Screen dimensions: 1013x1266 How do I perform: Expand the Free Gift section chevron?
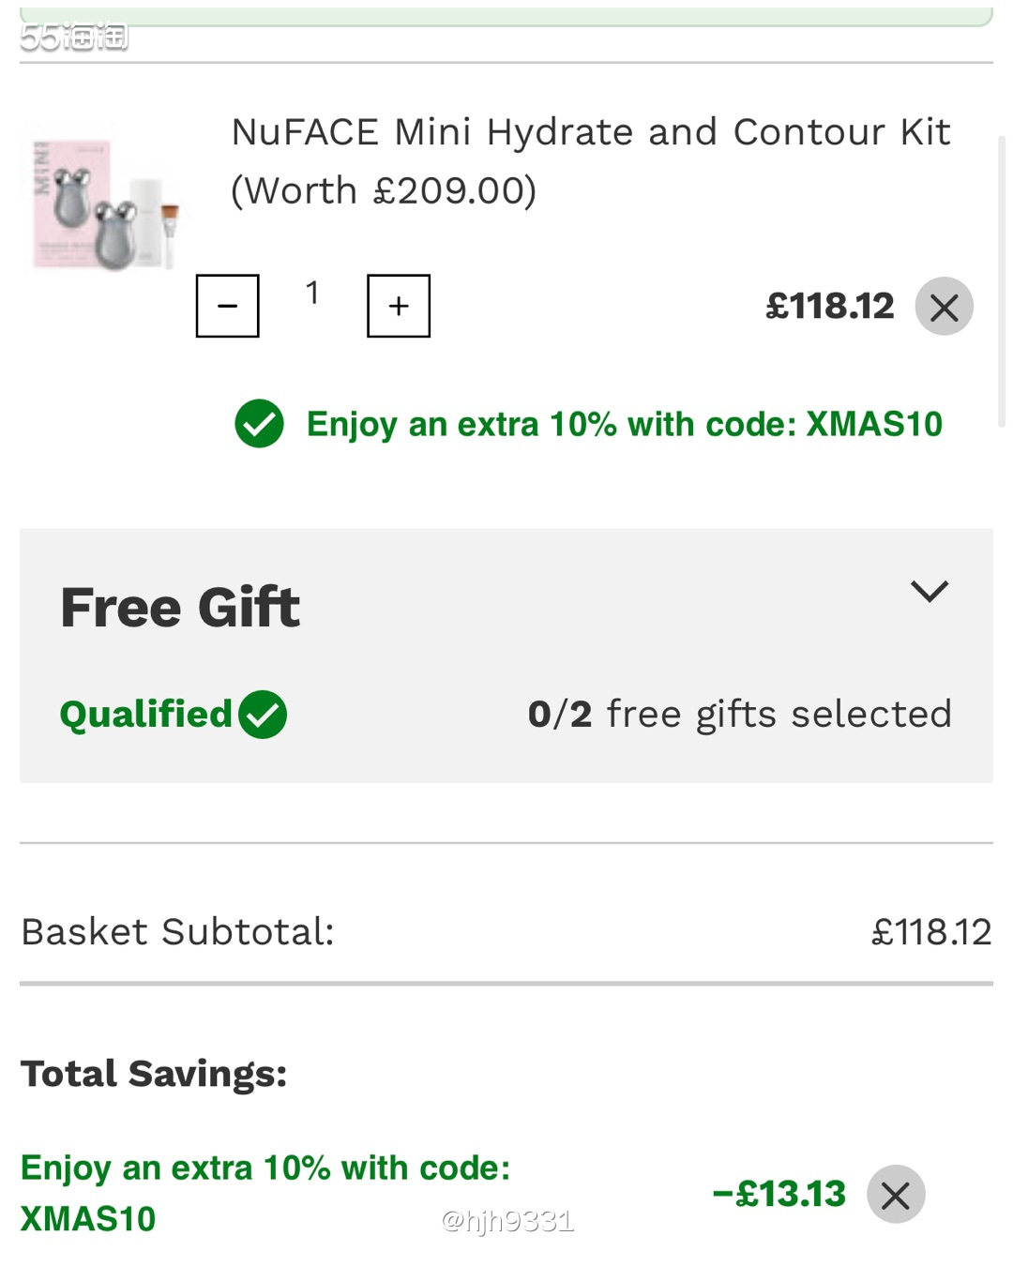[930, 591]
